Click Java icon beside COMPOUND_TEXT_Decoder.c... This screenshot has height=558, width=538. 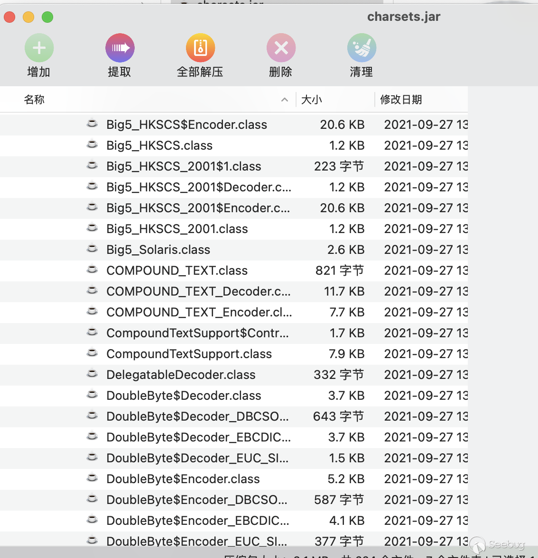coord(93,290)
